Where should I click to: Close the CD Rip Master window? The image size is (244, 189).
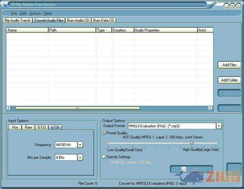coord(238,6)
